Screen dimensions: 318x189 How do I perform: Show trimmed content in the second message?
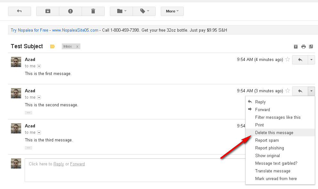pyautogui.click(x=29, y=113)
